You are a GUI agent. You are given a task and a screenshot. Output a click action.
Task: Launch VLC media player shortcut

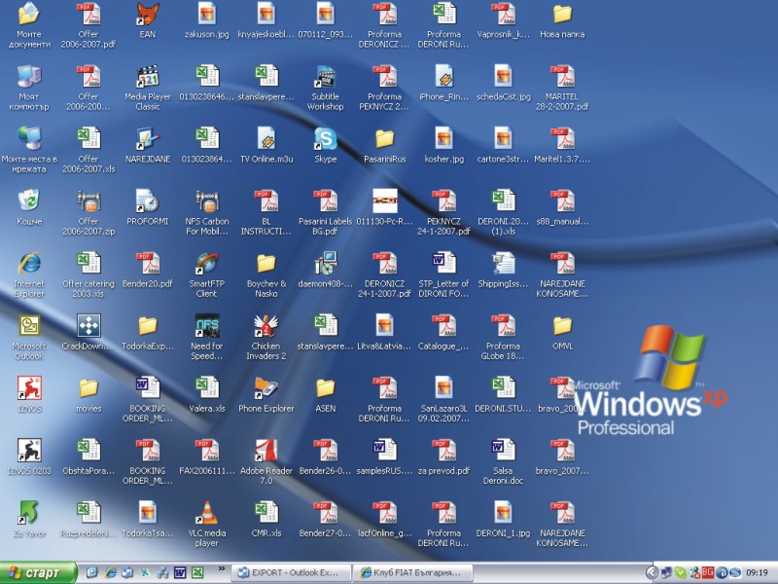[x=206, y=514]
